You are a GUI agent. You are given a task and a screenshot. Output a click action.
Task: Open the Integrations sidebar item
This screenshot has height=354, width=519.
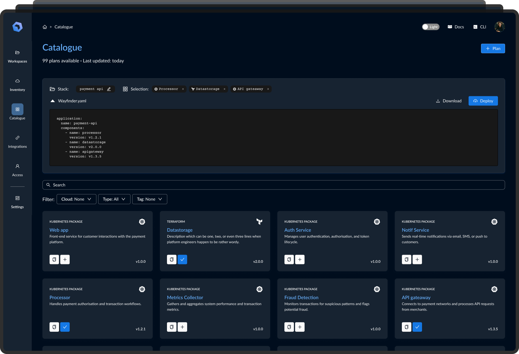pyautogui.click(x=17, y=141)
